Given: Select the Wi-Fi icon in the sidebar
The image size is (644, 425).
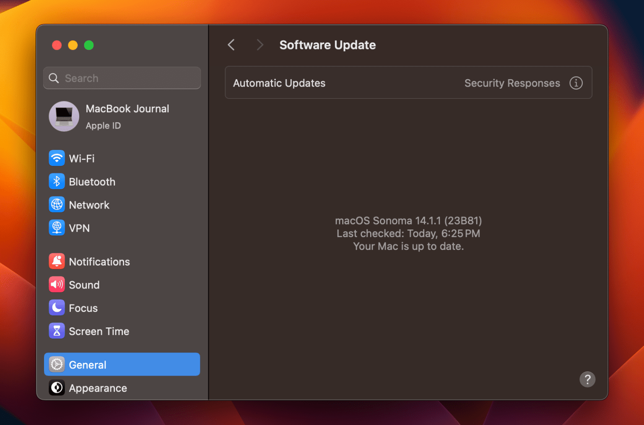Looking at the screenshot, I should point(57,158).
